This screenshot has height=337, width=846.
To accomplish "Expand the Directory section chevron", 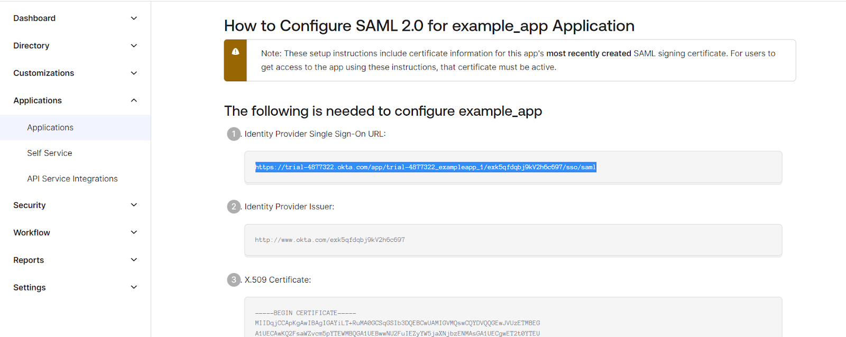I will pos(134,46).
